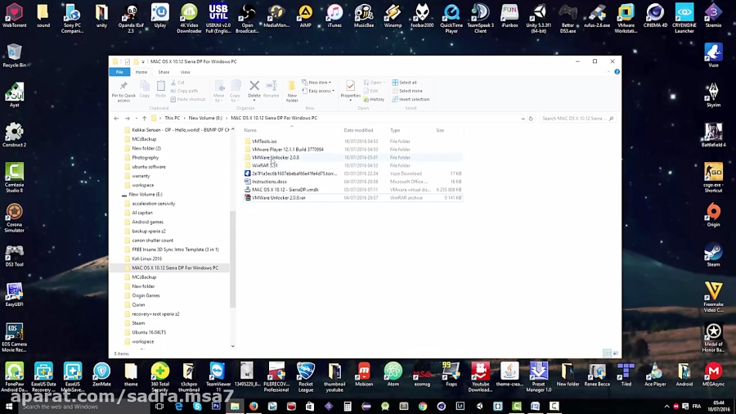Open the Easy access dropdown

[x=318, y=91]
